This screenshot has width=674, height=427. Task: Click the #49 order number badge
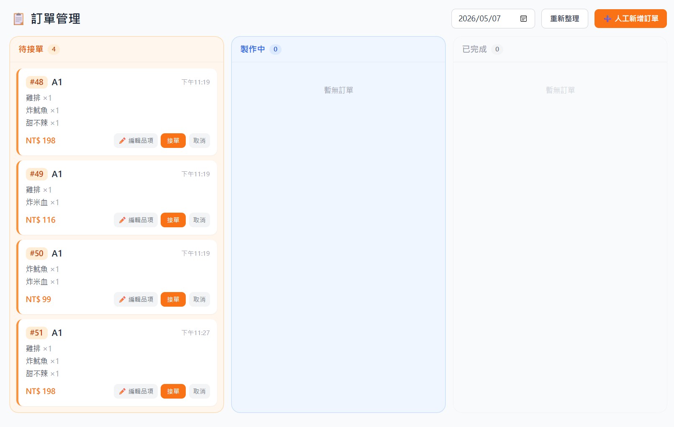coord(37,174)
